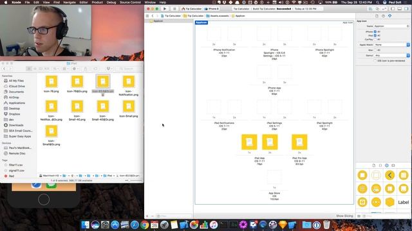412x231 pixels.
Task: Select the iPad Pro App 2x icon
Action: pos(299,142)
